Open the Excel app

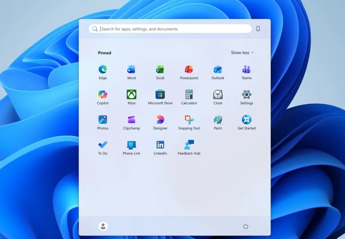[x=160, y=72]
